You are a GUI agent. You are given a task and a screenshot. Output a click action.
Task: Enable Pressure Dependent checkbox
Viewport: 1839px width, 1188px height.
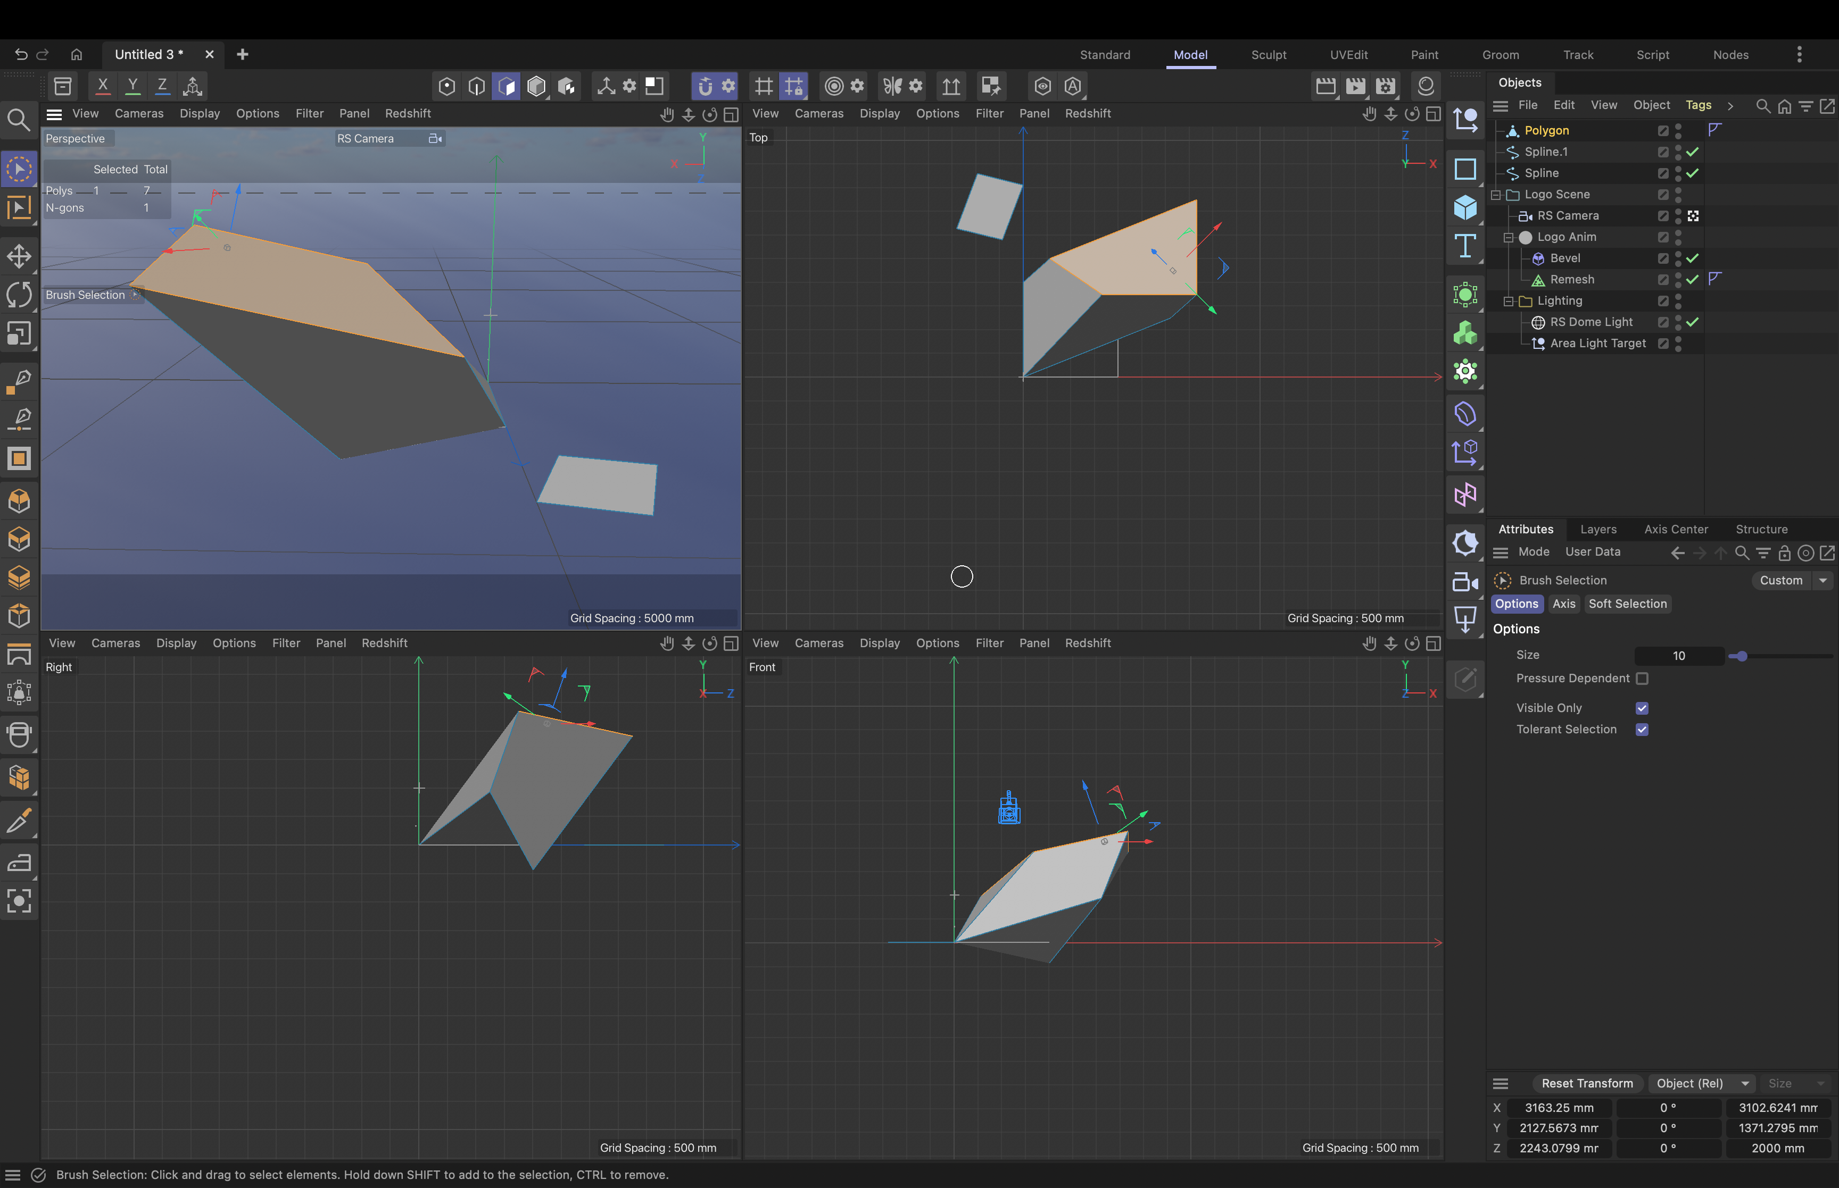(1642, 678)
